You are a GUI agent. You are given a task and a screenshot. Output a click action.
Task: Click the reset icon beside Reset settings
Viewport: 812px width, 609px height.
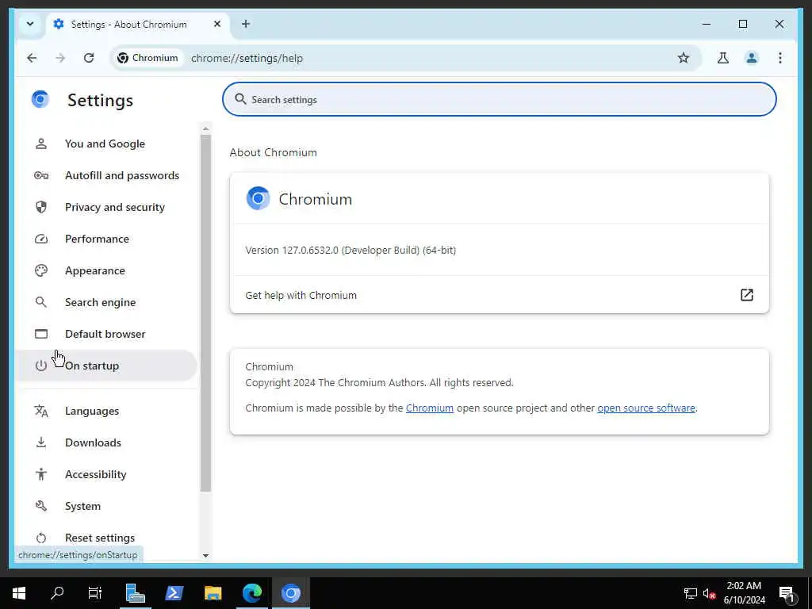pos(41,538)
